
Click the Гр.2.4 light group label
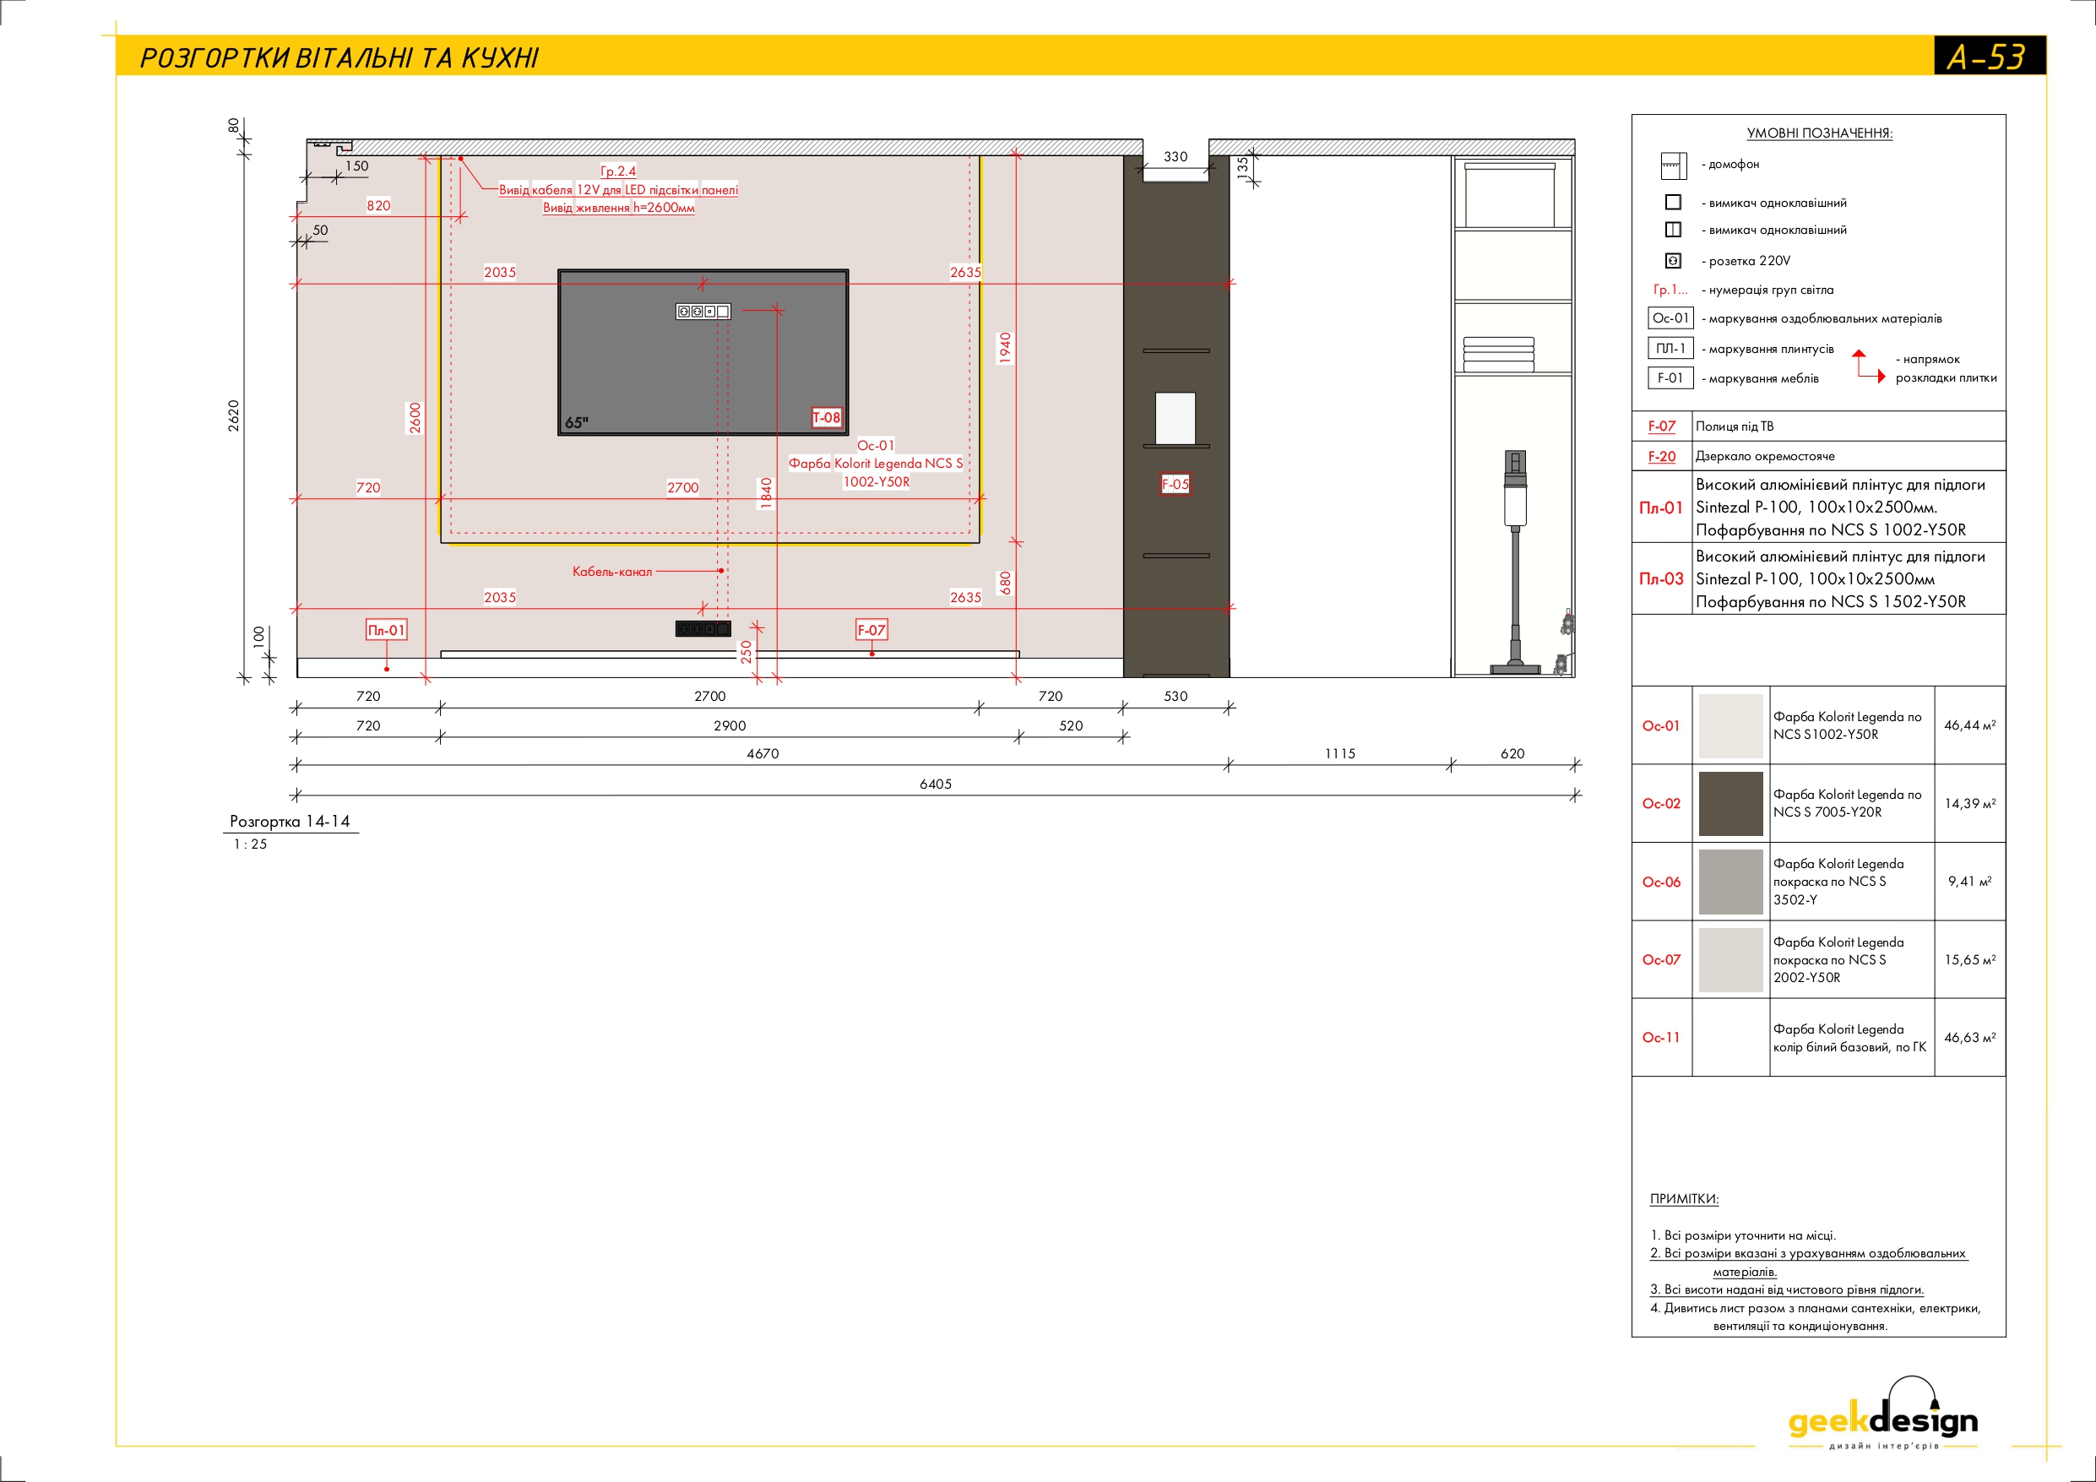pos(618,171)
